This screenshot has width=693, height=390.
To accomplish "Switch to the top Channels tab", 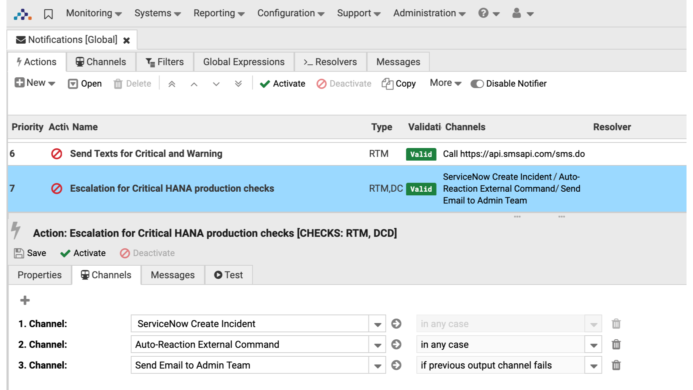I will 101,62.
